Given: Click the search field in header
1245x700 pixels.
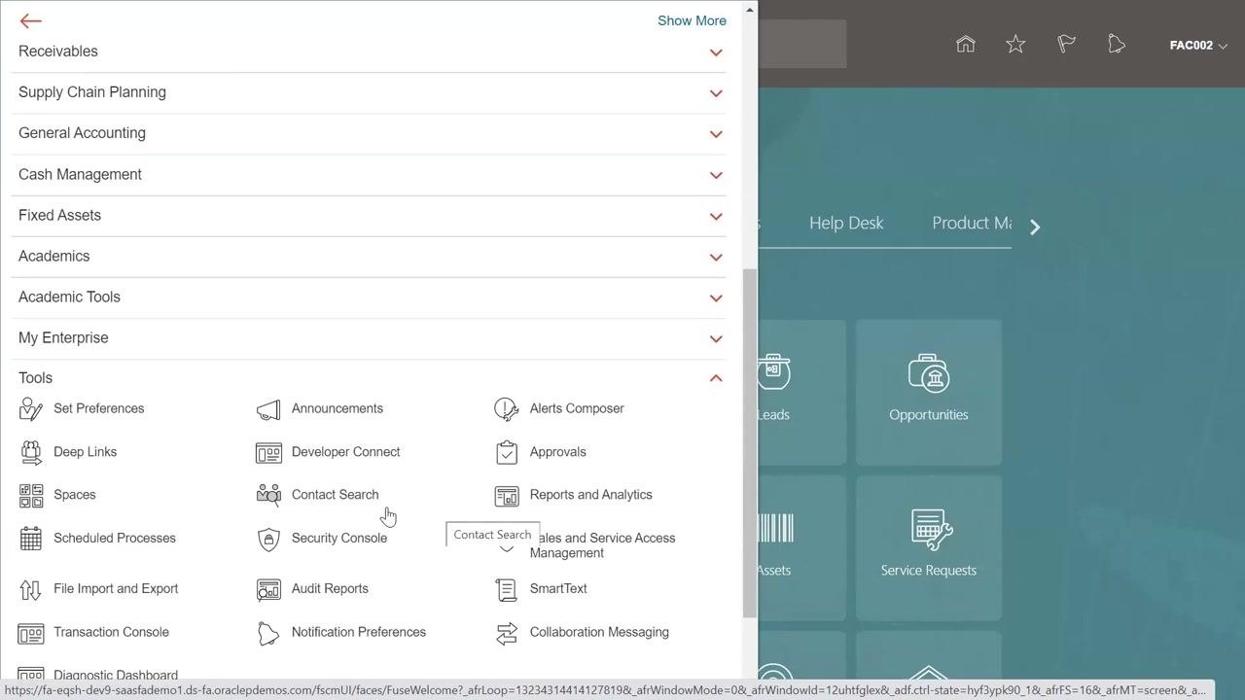Looking at the screenshot, I should pos(802,44).
